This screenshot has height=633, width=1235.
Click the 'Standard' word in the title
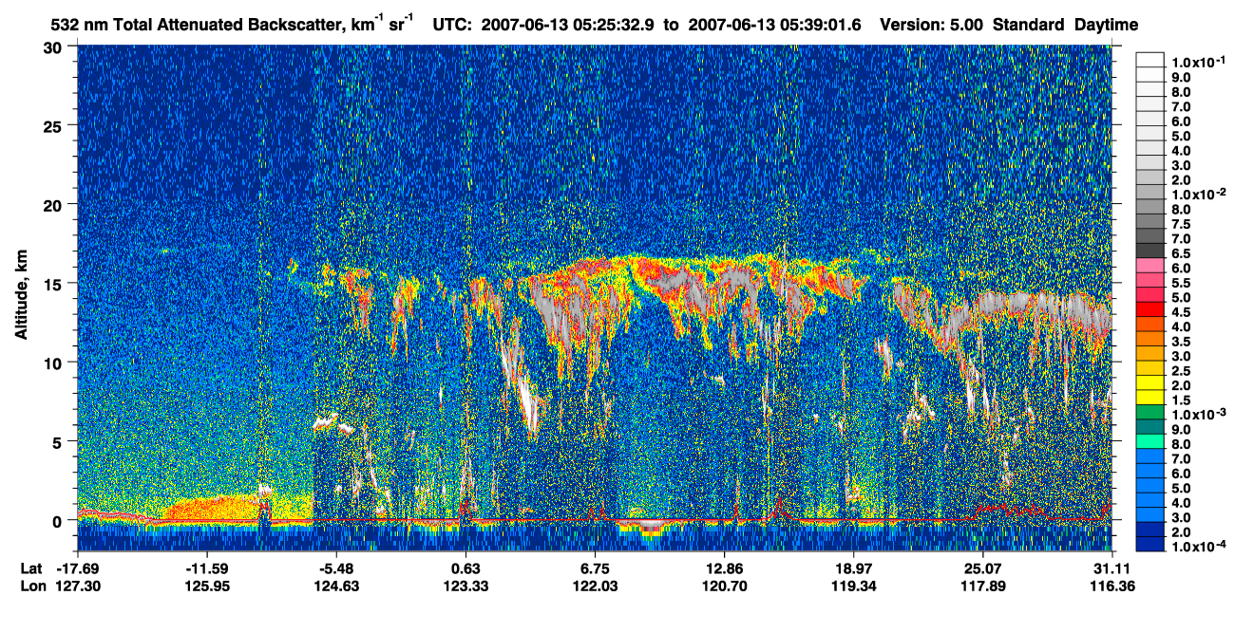point(1030,26)
